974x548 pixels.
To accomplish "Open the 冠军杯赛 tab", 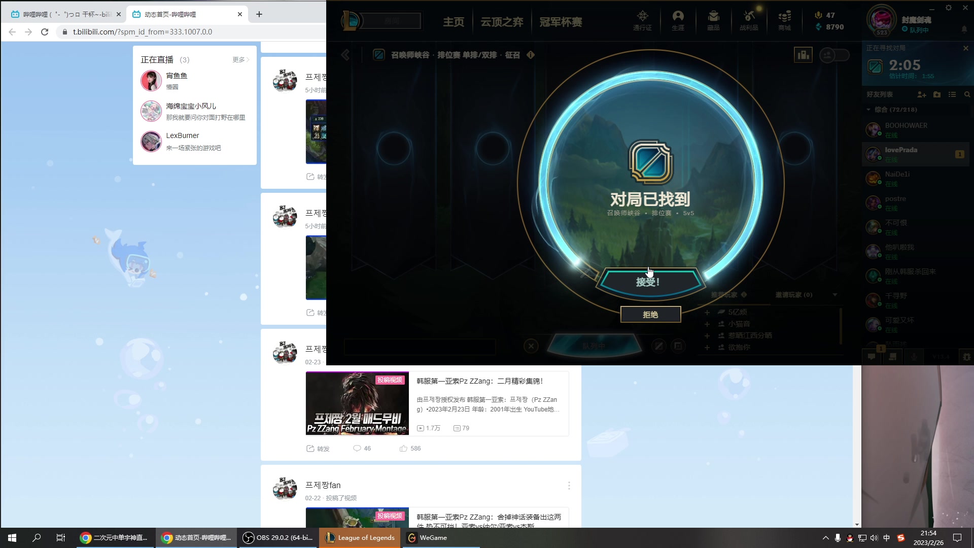I will pos(561,22).
